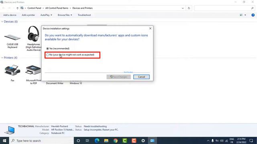Open the Windows Start menu

click(4, 140)
